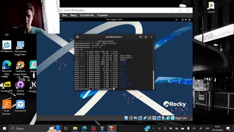The width and height of the screenshot is (234, 132).
Task: Click the CPU virtualization icon in VirtualBox status bar
Action: [163, 118]
